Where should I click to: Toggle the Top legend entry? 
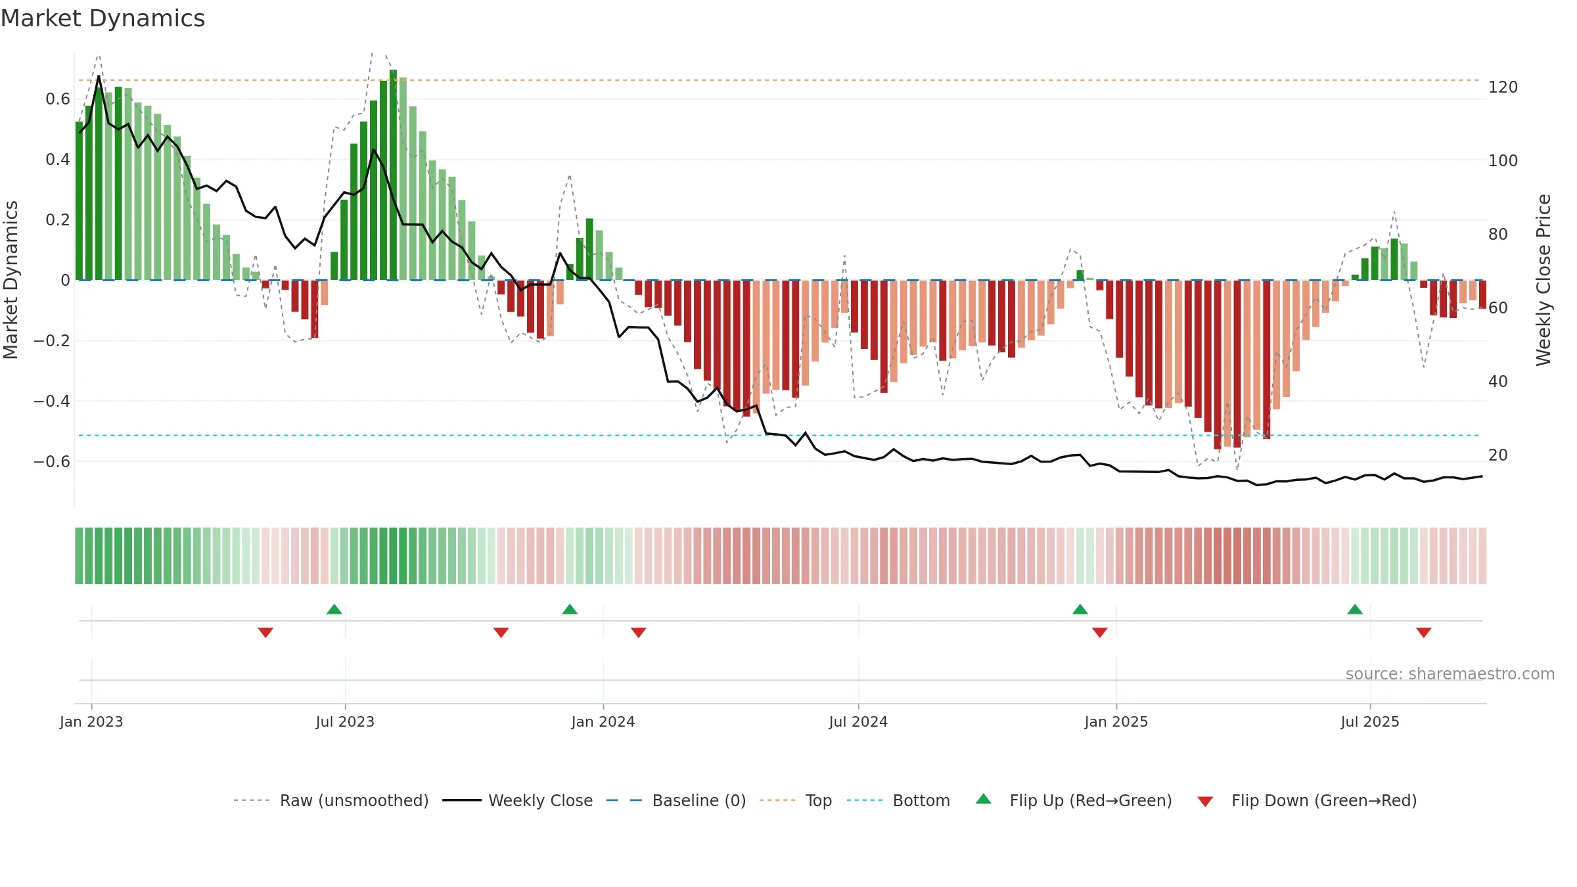click(796, 800)
